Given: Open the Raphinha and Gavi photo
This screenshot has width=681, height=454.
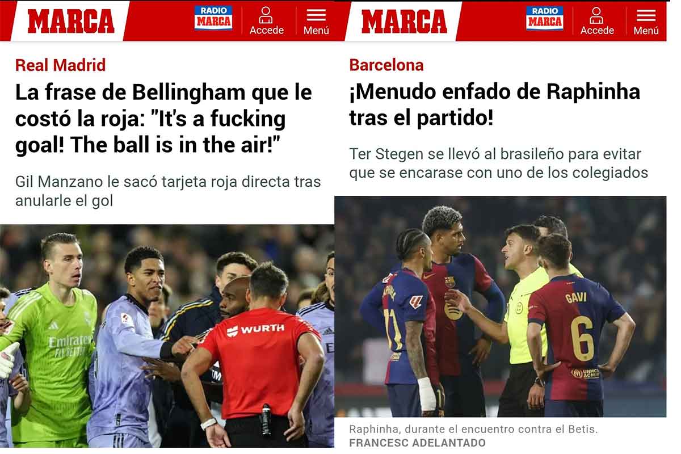Looking at the screenshot, I should coord(501,306).
